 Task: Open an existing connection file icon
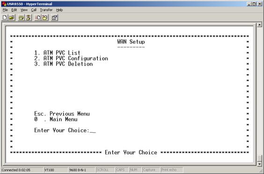coord(12,17)
